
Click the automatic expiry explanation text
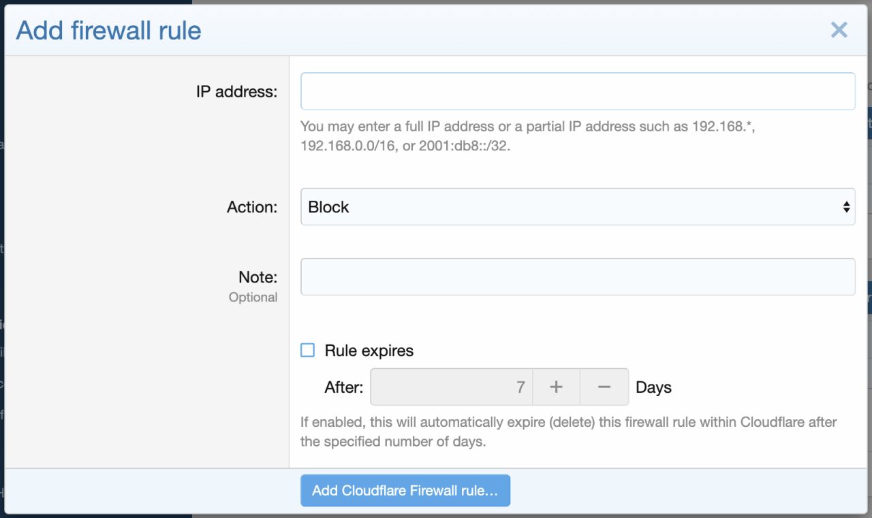568,432
